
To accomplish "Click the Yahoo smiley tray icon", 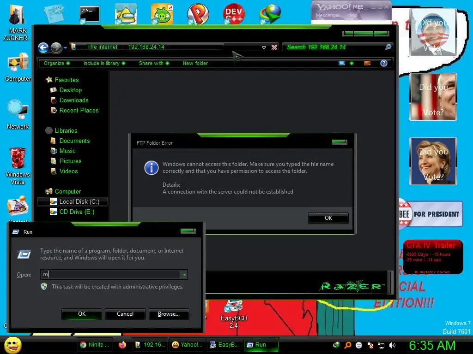I will tap(358, 345).
